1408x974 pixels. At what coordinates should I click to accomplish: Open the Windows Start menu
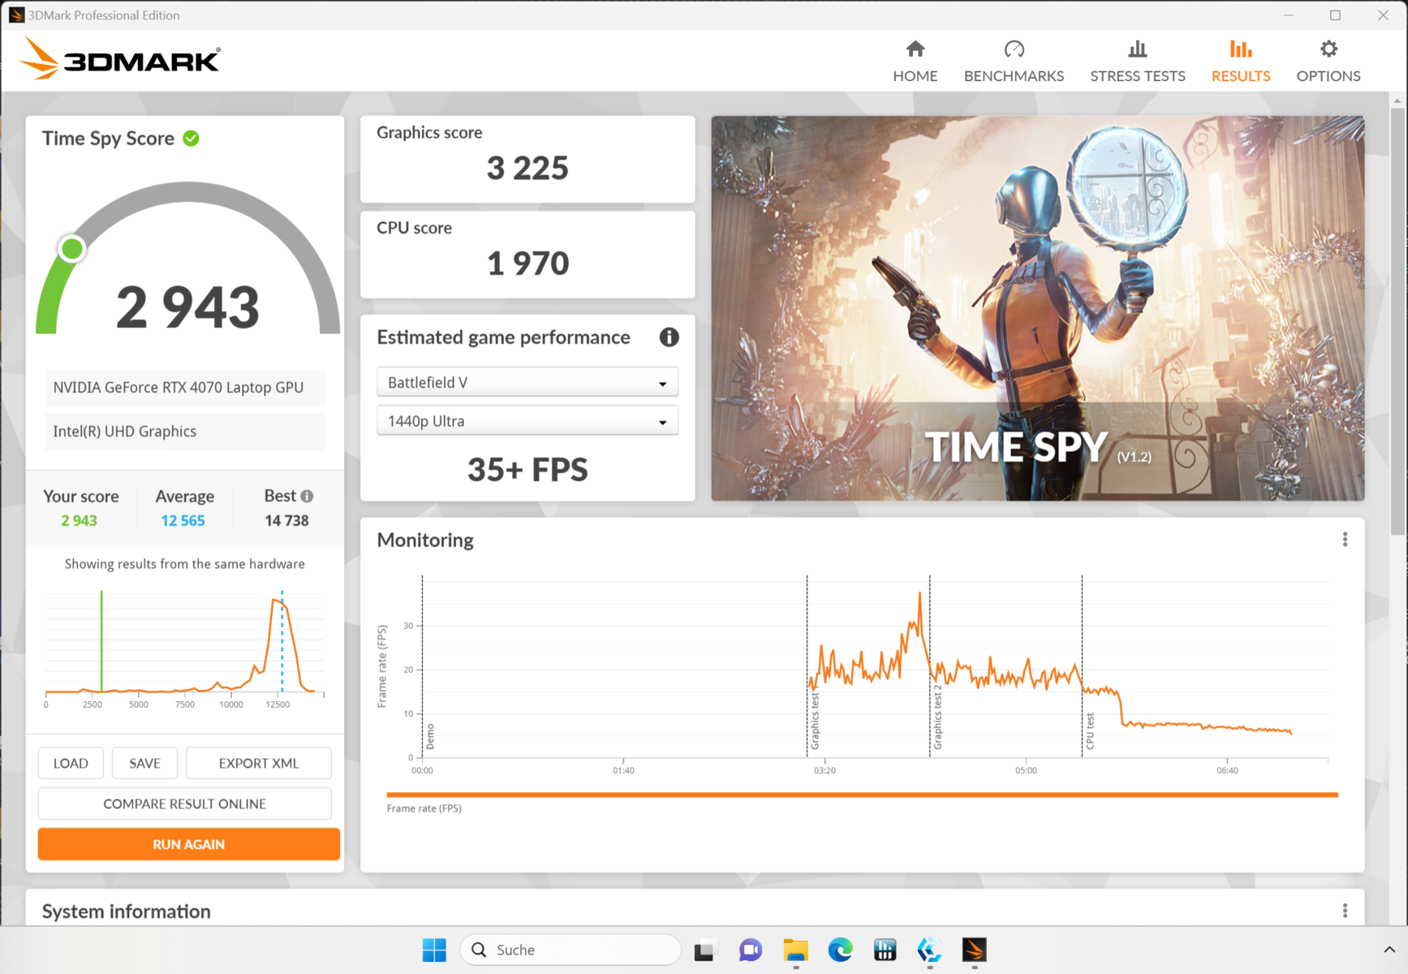tap(434, 950)
